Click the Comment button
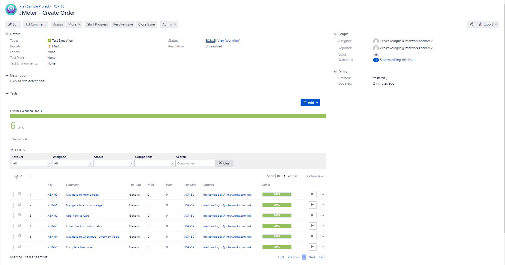 (x=36, y=24)
